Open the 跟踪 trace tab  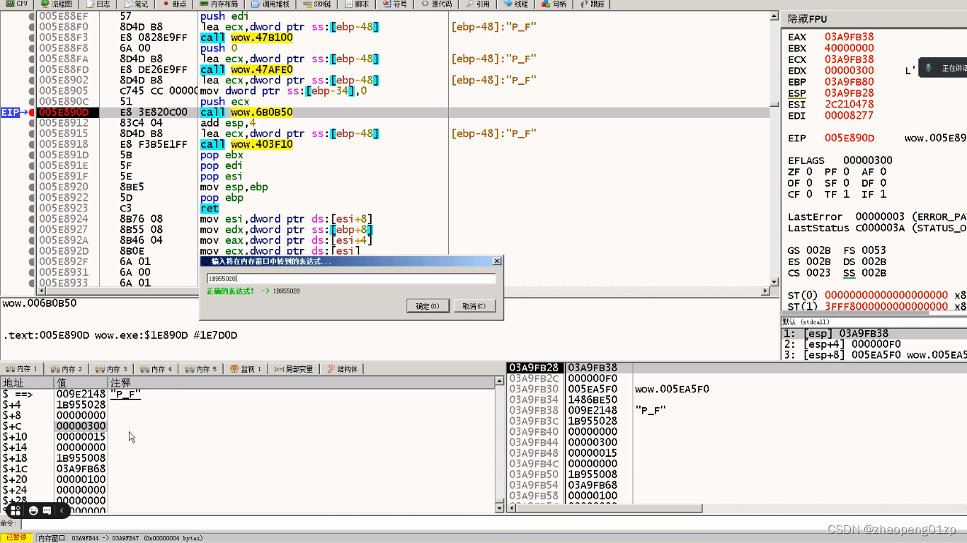pos(593,4)
